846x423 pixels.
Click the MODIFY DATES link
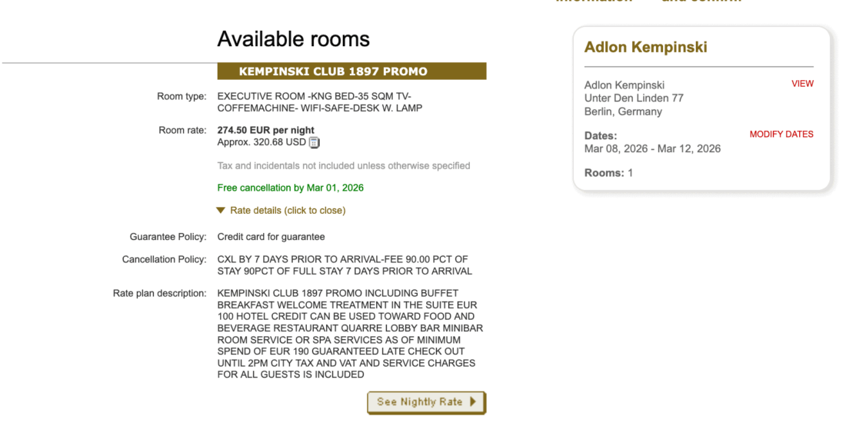coord(781,135)
